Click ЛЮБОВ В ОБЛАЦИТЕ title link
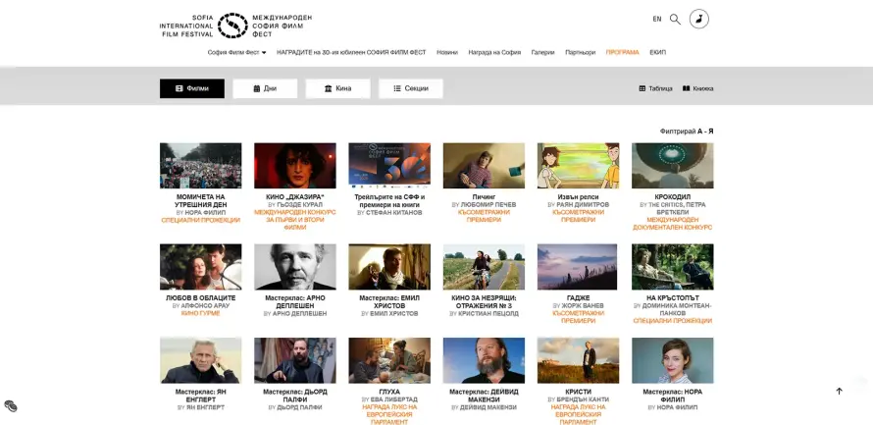873x425 pixels. click(x=200, y=298)
